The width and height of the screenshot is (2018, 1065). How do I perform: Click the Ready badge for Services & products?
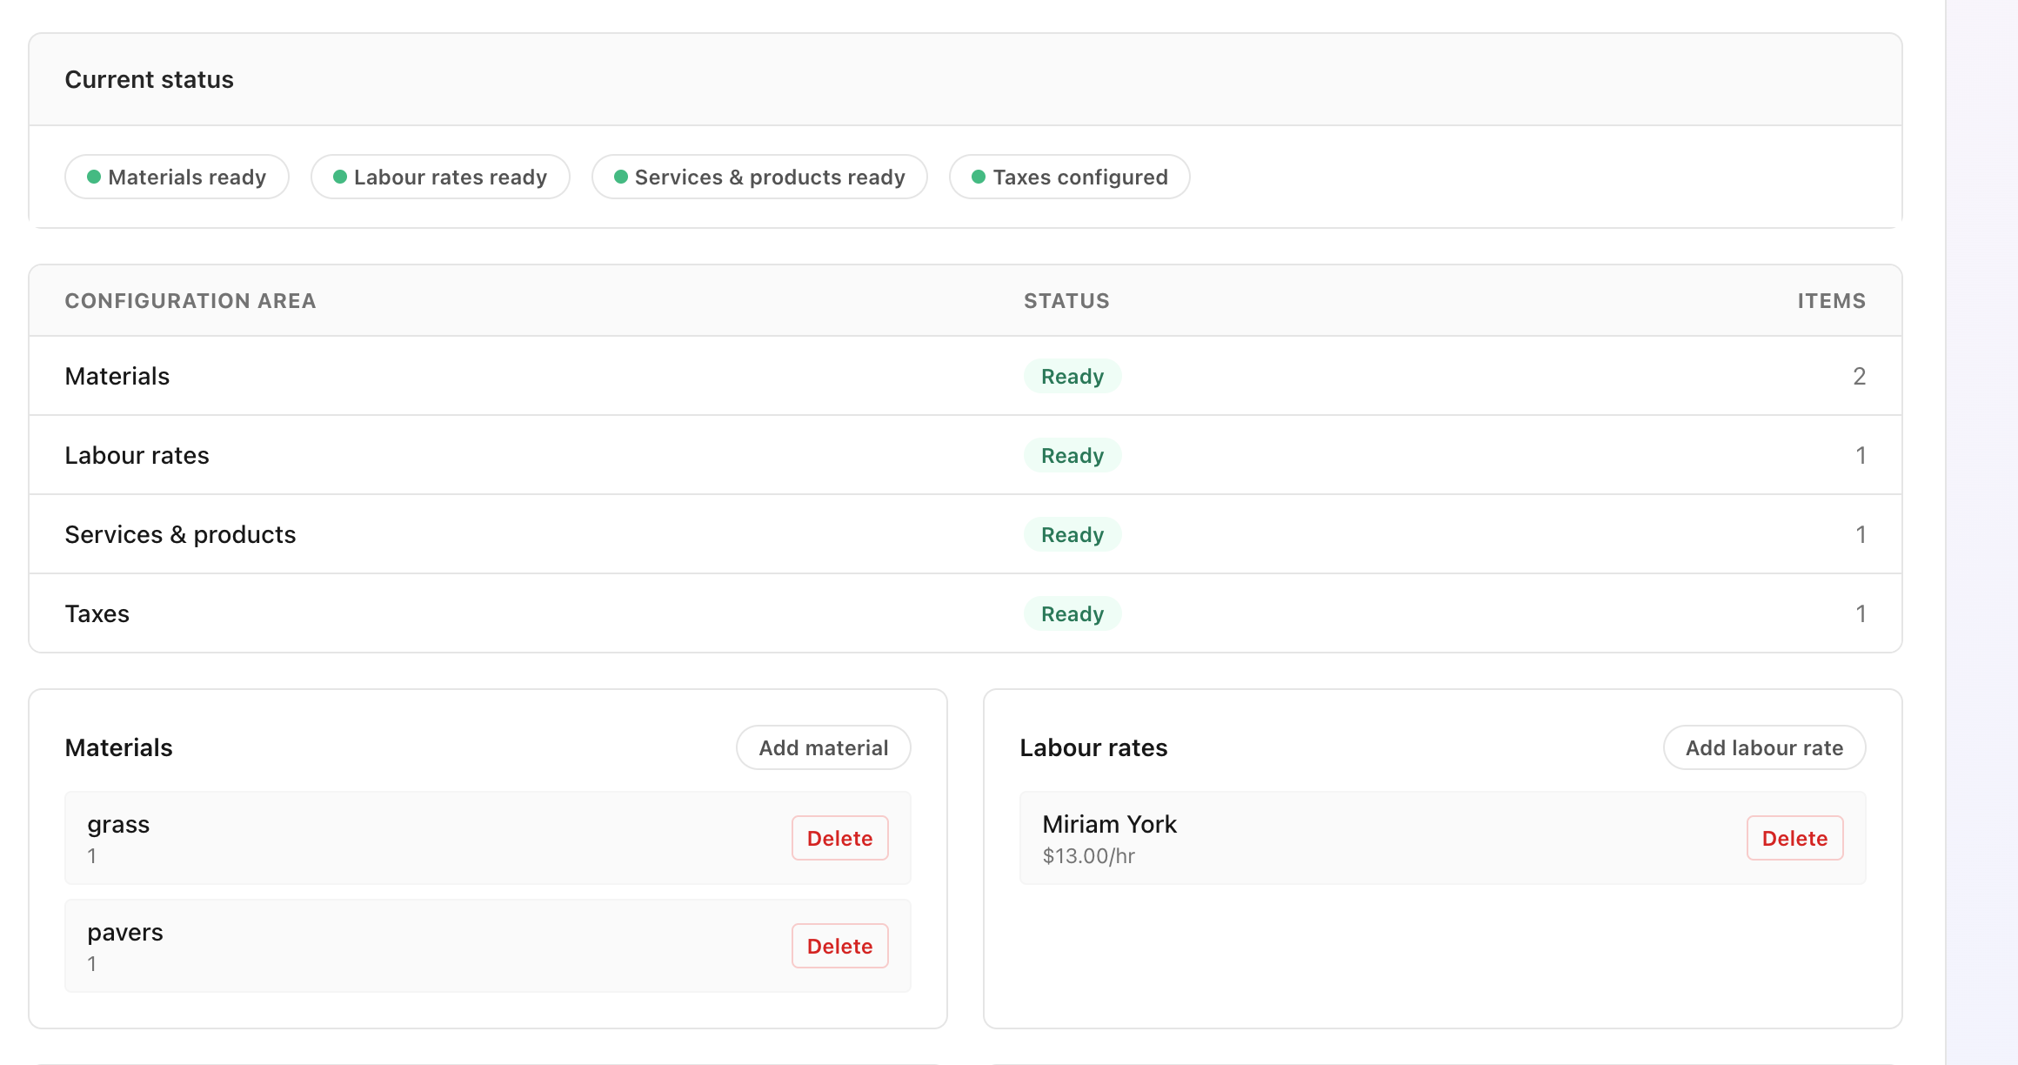point(1072,534)
